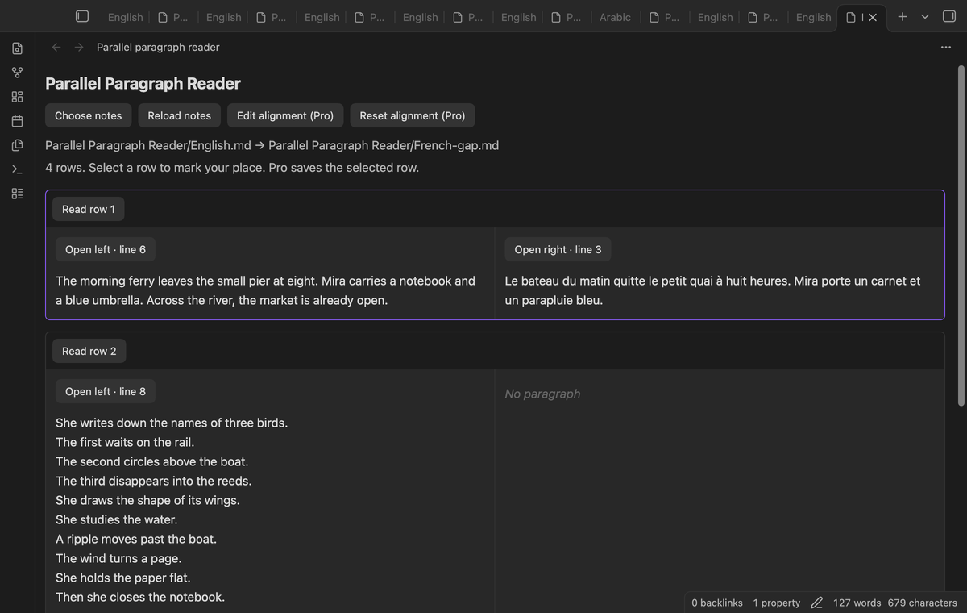Toggle the right sidebar

[948, 16]
